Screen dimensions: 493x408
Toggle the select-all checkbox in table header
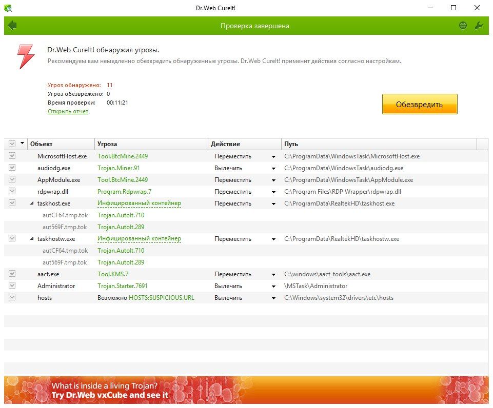[12, 144]
